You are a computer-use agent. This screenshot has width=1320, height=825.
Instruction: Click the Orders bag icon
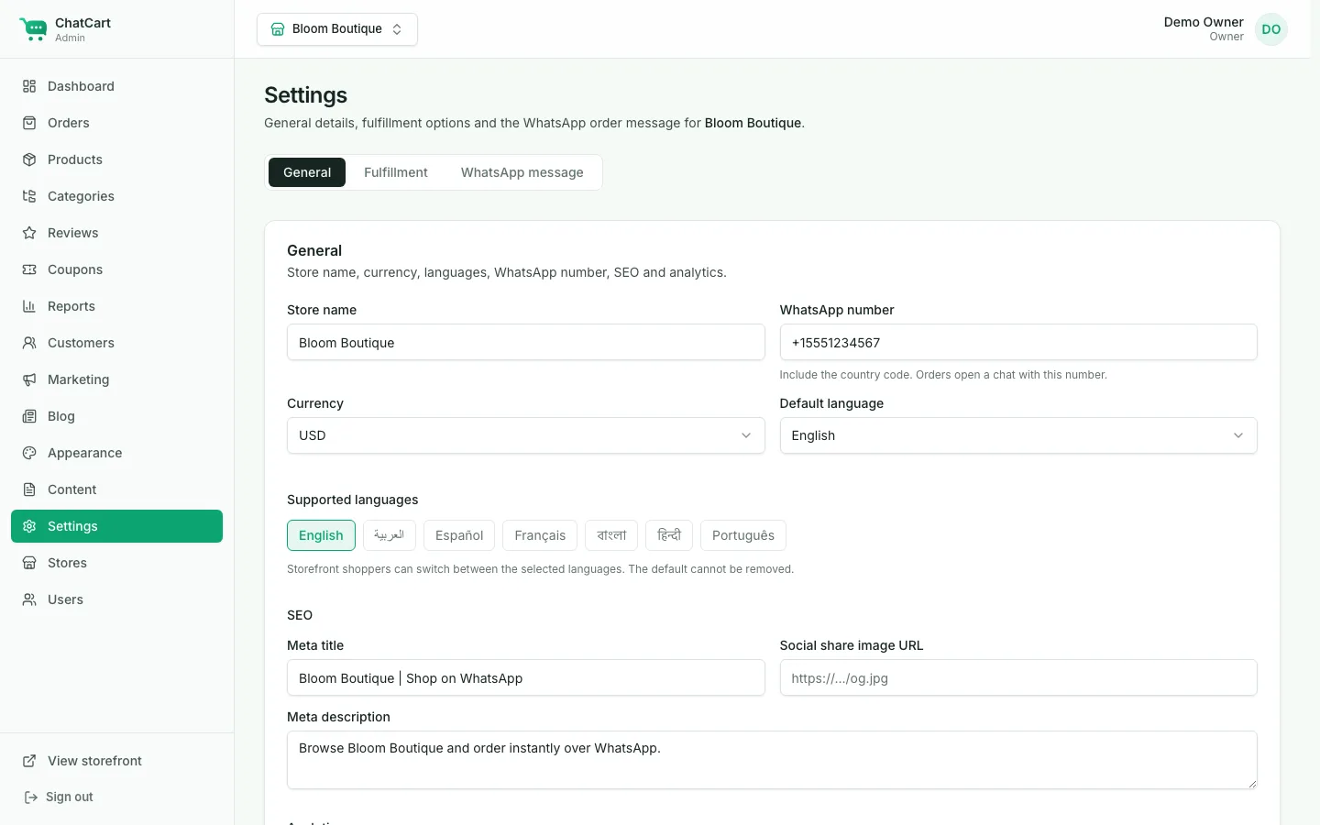click(x=29, y=123)
